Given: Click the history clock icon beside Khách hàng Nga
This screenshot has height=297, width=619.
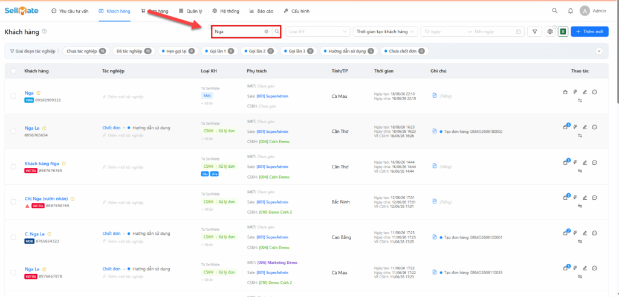Looking at the screenshot, I should pyautogui.click(x=63, y=164).
